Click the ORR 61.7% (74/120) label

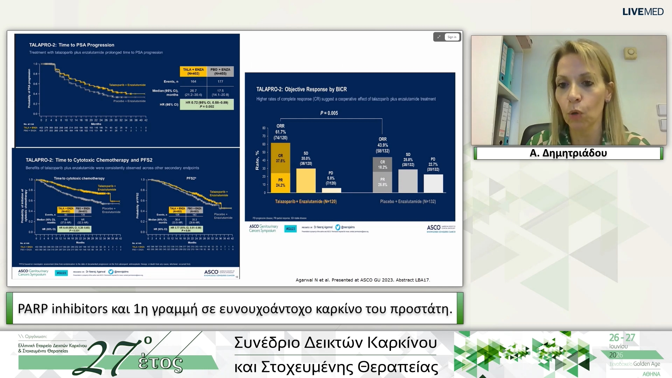(280, 132)
